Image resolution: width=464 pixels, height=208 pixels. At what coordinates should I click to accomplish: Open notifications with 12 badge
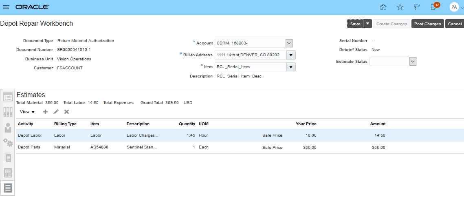435,7
